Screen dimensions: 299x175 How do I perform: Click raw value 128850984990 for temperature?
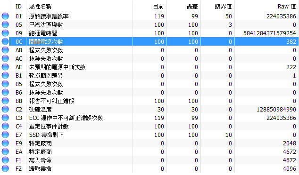(x=276, y=110)
